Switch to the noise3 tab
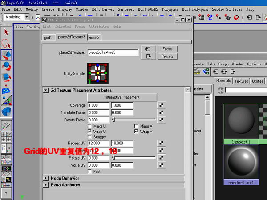The image size is (267, 200). [x=94, y=38]
